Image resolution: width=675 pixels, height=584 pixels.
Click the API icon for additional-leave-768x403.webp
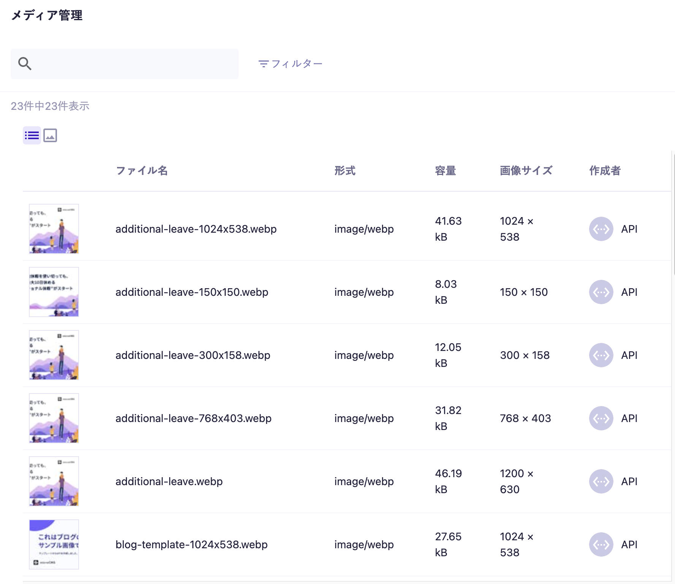point(601,418)
